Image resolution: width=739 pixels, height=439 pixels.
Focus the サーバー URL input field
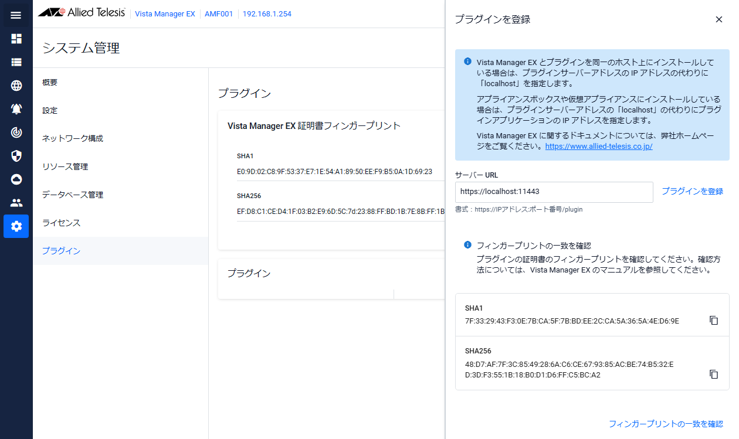tap(554, 192)
